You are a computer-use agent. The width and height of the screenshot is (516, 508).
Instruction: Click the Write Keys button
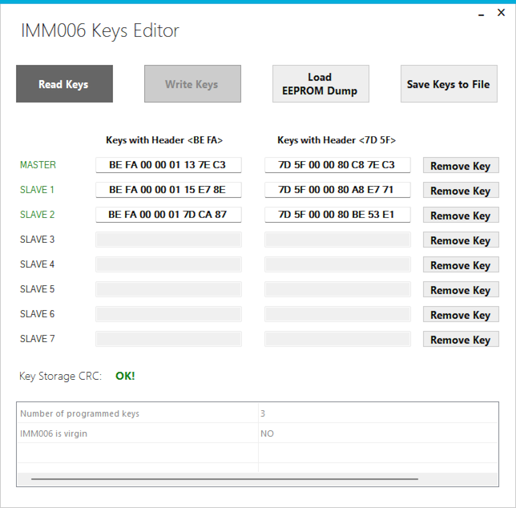click(192, 83)
